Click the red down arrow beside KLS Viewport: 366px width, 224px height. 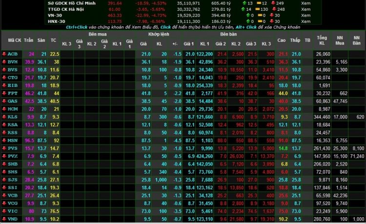[4, 117]
